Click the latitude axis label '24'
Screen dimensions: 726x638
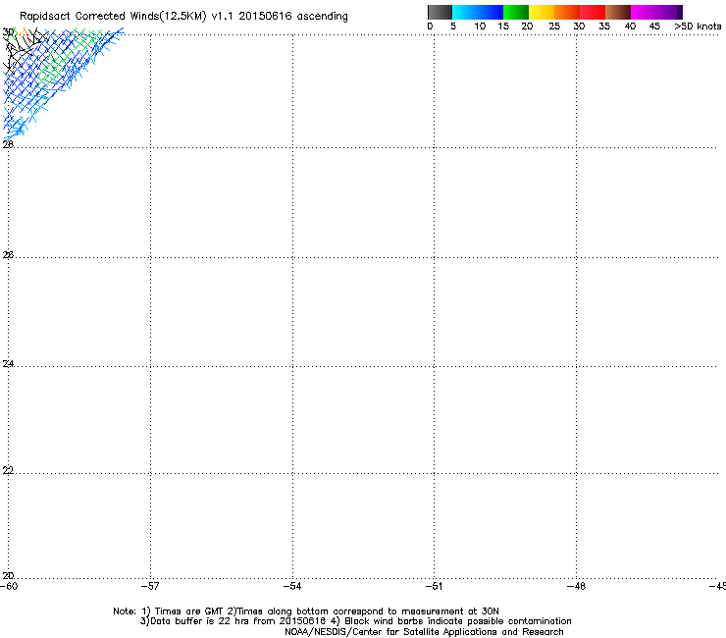tap(8, 364)
